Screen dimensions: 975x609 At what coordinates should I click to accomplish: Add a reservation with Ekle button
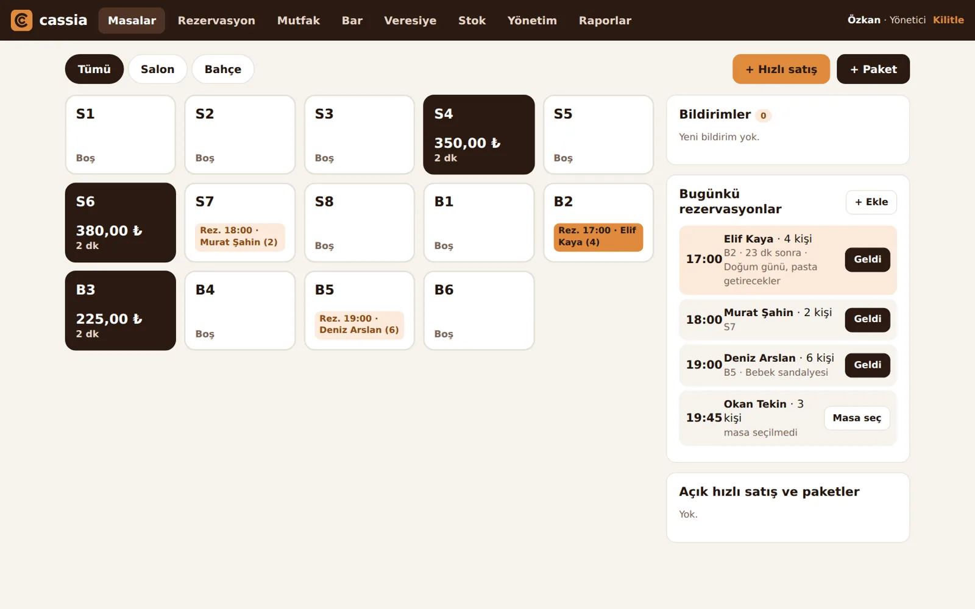[x=871, y=202]
